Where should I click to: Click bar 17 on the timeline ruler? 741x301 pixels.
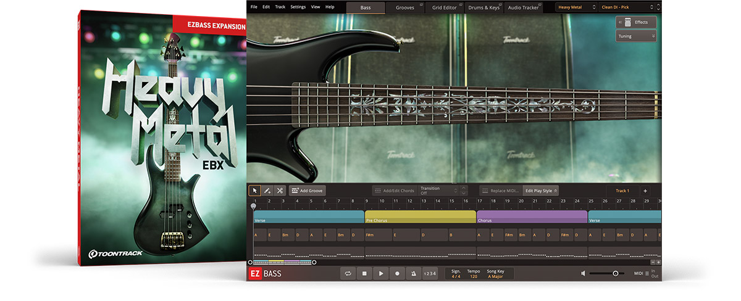[480, 201]
